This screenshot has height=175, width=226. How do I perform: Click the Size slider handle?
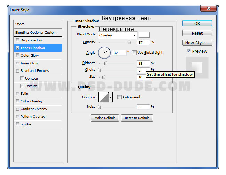tap(104, 77)
